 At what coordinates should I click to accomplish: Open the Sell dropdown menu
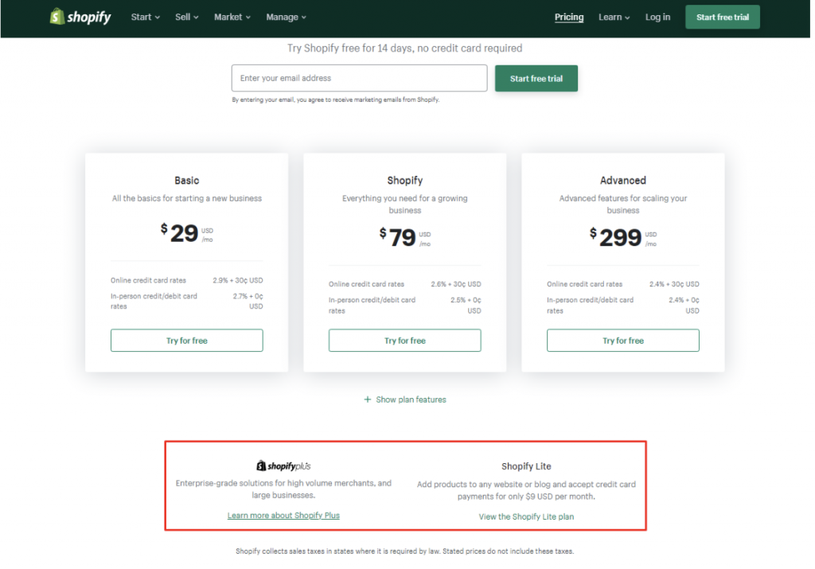point(186,18)
